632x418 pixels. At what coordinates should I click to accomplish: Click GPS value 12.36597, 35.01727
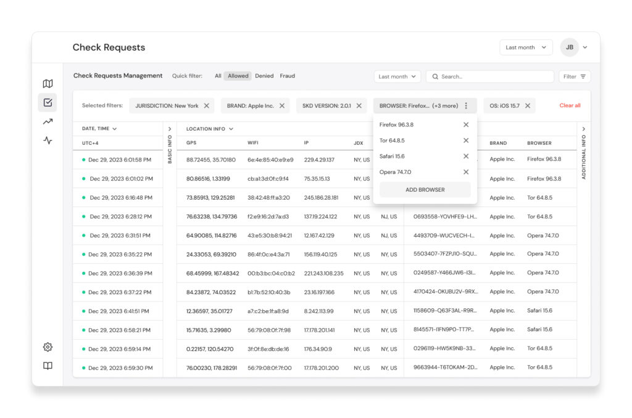click(209, 311)
